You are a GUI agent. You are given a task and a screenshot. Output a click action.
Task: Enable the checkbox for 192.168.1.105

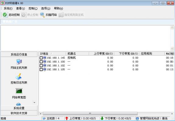tap(41, 69)
